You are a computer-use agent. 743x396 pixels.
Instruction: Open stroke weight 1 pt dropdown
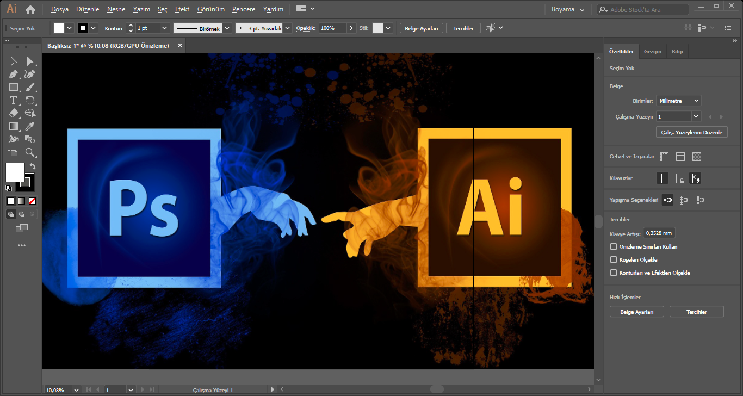[165, 28]
